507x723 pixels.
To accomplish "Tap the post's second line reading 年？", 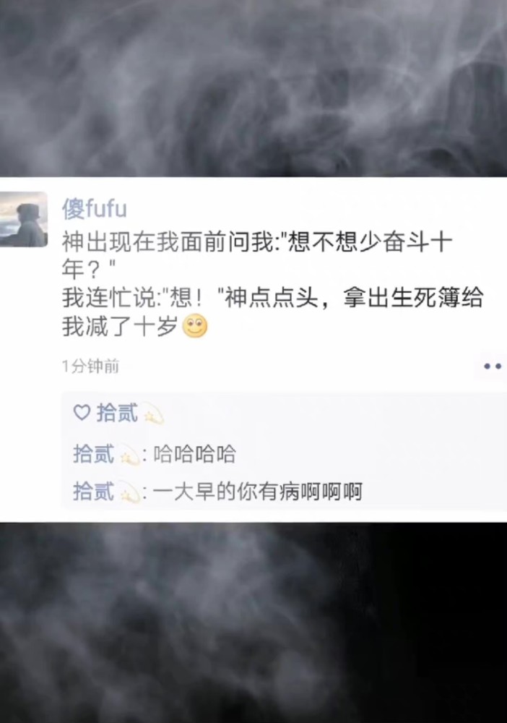I will point(88,270).
